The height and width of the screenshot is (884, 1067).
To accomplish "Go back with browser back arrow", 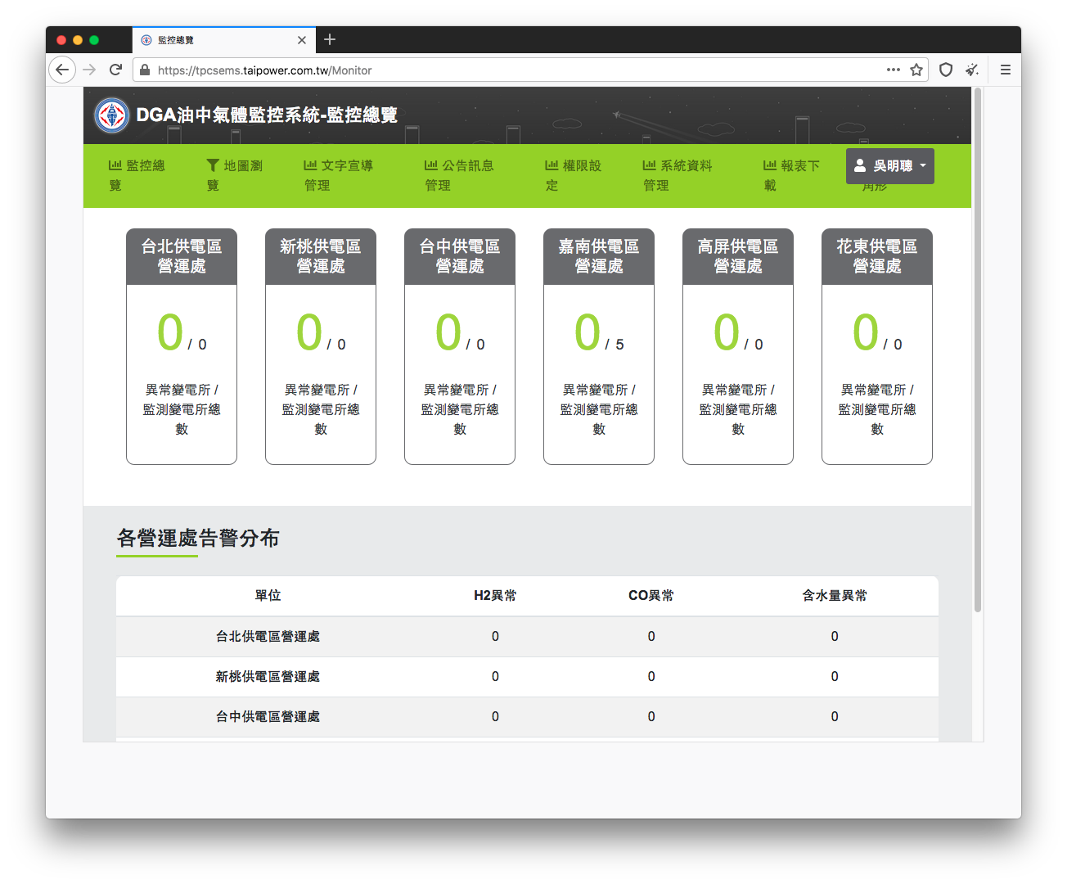I will tap(62, 70).
